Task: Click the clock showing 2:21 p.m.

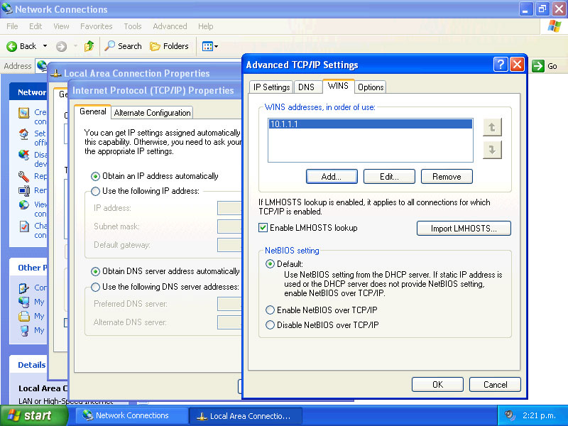Action: click(539, 415)
